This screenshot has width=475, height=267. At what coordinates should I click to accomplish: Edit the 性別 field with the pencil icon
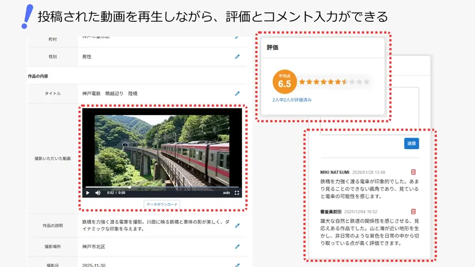pyautogui.click(x=237, y=57)
